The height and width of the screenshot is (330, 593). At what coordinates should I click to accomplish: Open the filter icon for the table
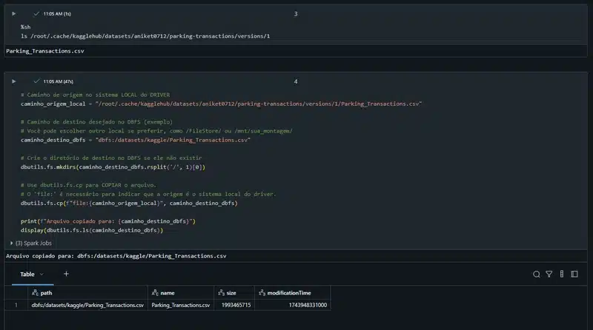pyautogui.click(x=549, y=274)
